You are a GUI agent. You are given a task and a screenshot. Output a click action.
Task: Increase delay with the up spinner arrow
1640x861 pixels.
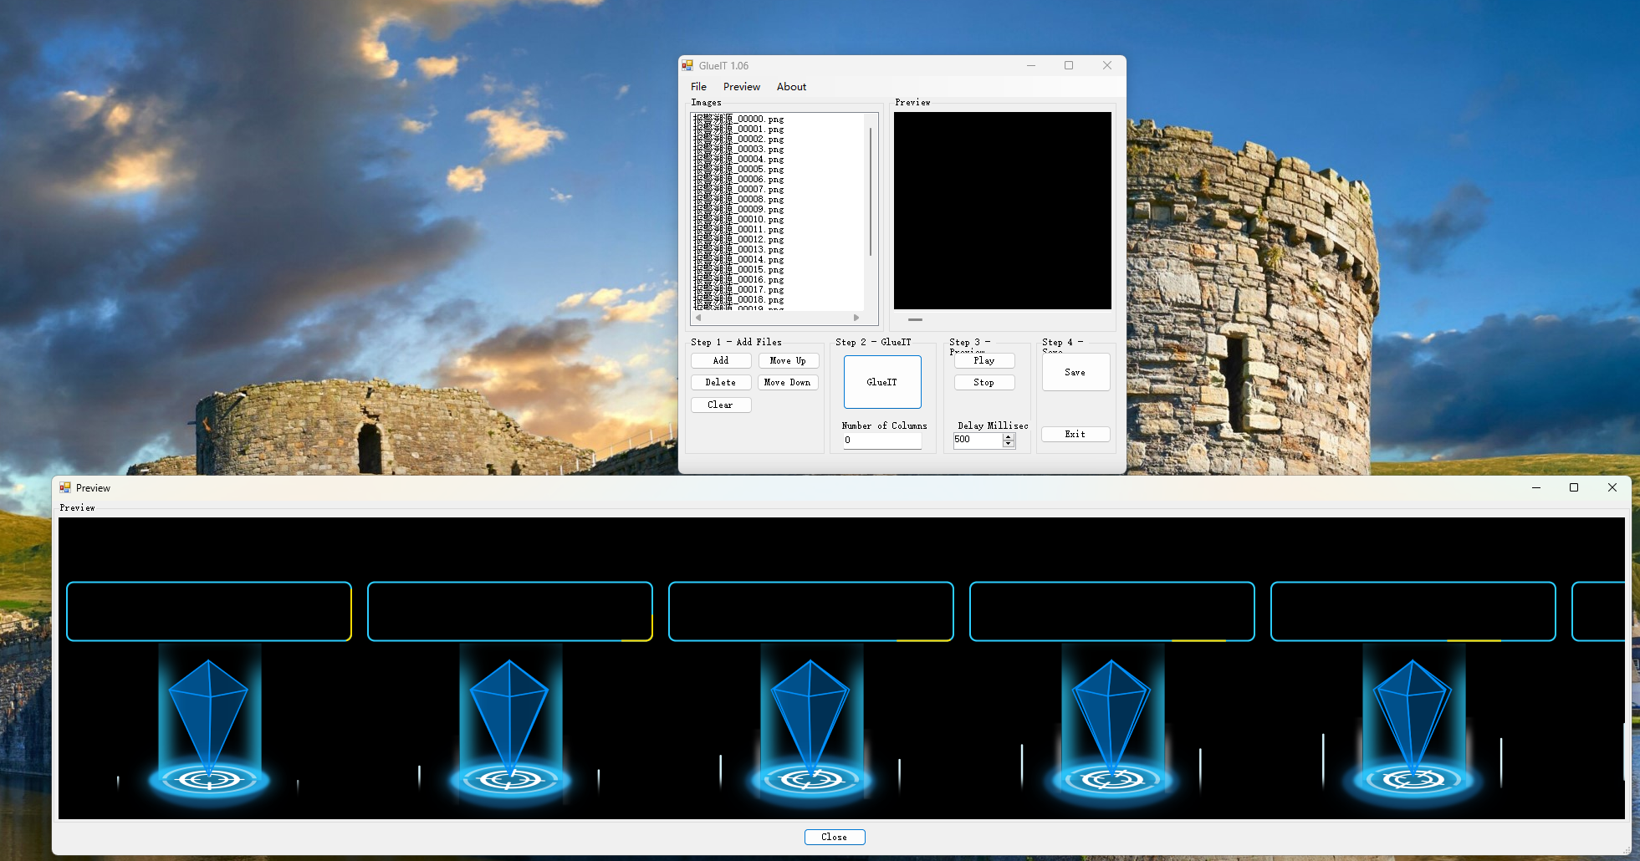1009,436
